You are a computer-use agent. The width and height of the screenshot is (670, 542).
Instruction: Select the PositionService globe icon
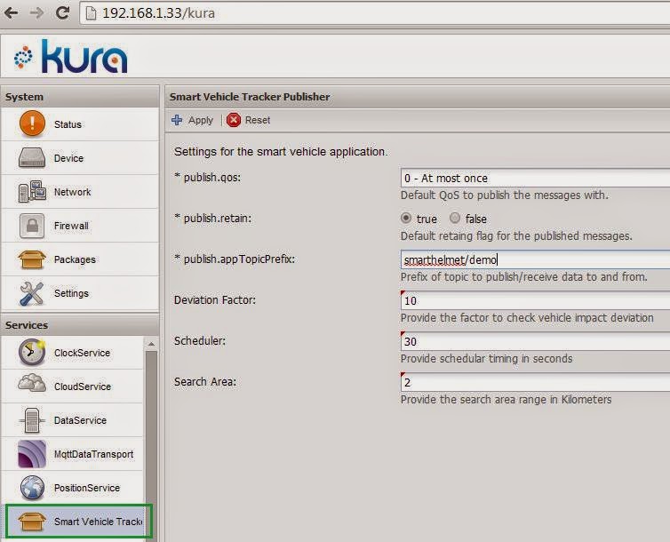32,487
